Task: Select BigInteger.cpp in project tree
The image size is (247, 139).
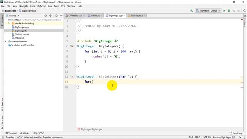Action: point(22,27)
